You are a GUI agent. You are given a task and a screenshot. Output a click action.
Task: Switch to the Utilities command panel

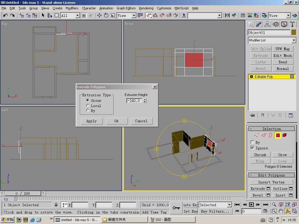click(292, 24)
